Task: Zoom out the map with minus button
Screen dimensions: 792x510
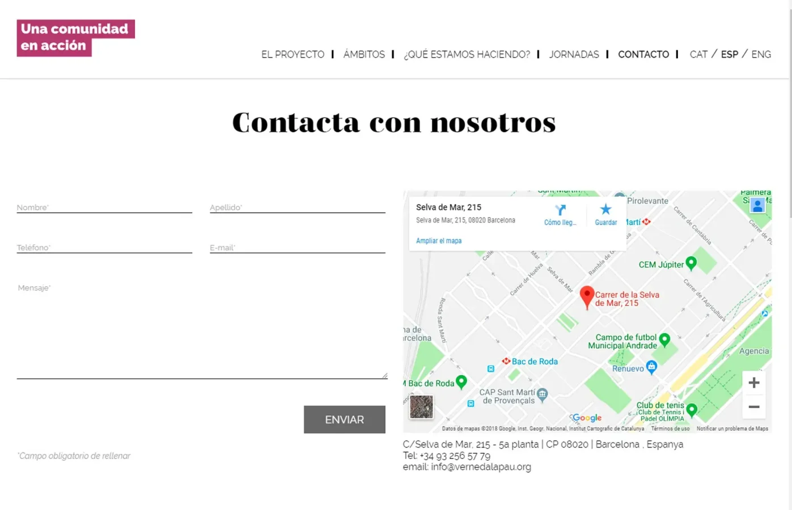Action: coord(753,407)
